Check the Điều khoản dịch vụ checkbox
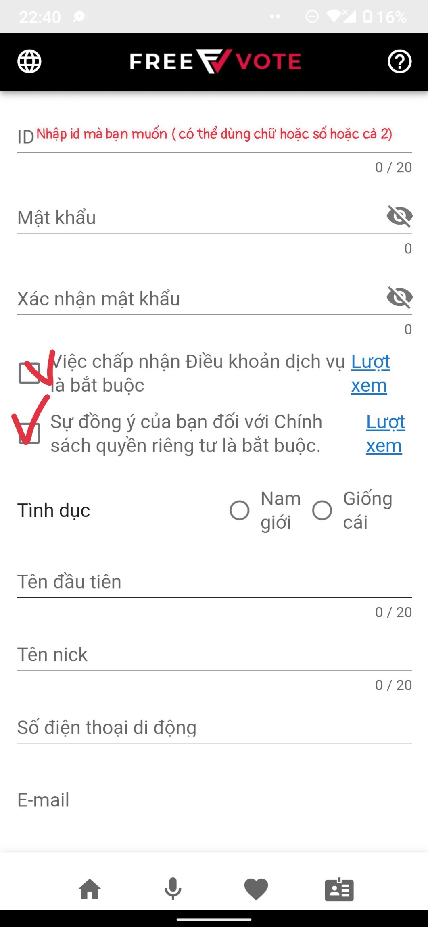This screenshot has width=428, height=927. coord(29,373)
